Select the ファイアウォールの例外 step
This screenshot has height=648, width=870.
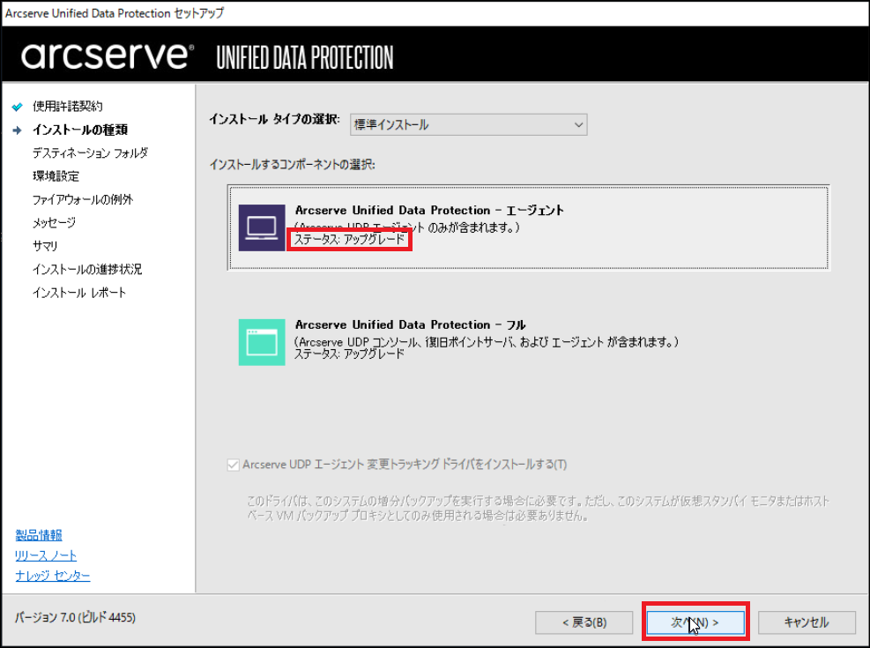83,200
